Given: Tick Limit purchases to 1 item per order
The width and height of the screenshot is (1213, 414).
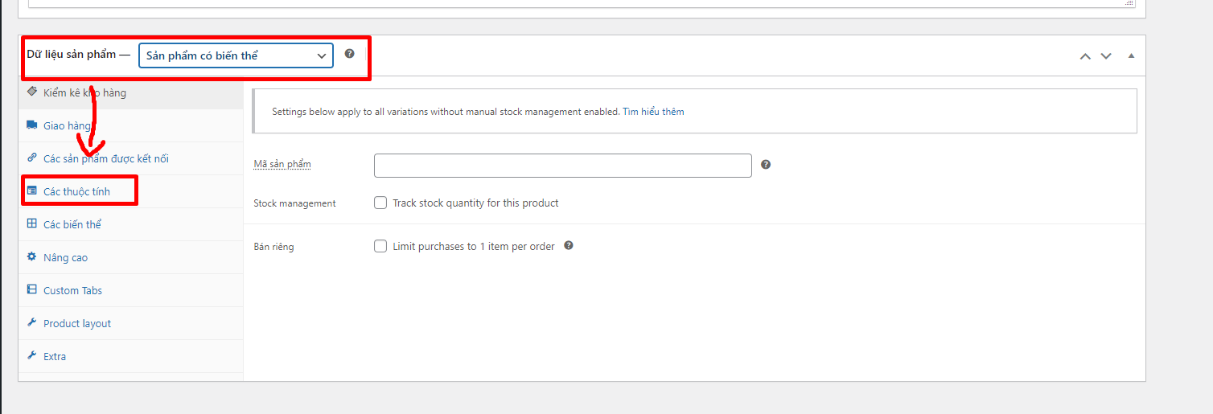Looking at the screenshot, I should 380,246.
